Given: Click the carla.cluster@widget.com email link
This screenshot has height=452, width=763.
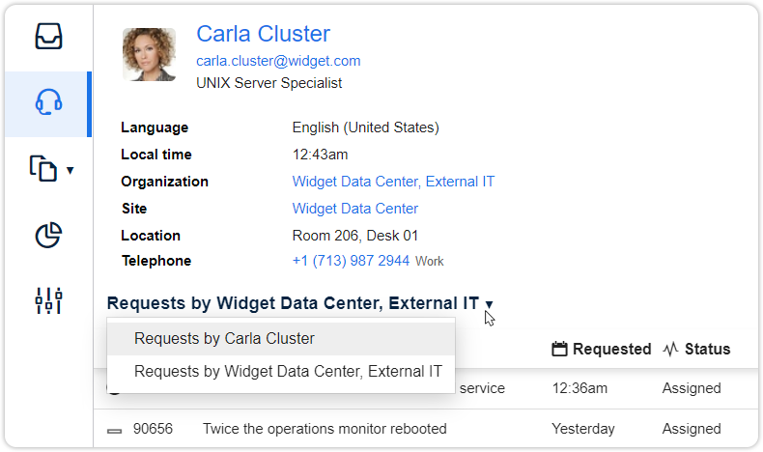Looking at the screenshot, I should click(x=278, y=61).
